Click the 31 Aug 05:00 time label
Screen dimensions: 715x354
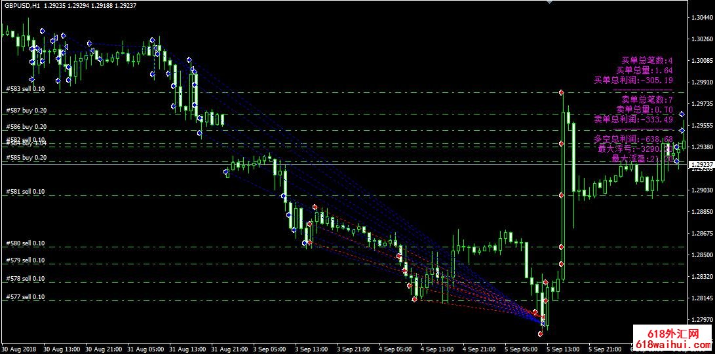click(x=145, y=349)
